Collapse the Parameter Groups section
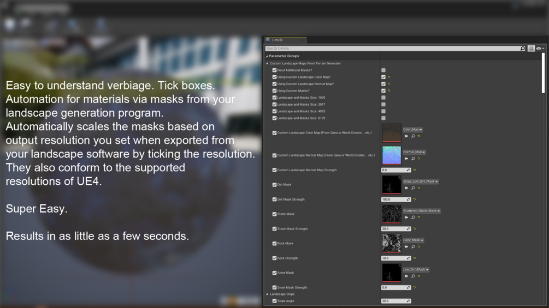Viewport: 549px width, 308px height. (267, 56)
